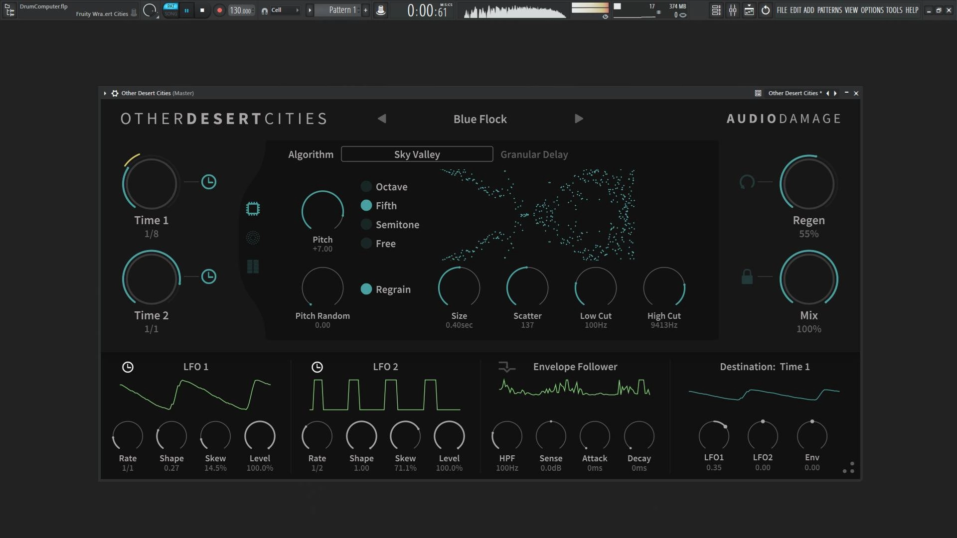Go to next preset with right arrow
This screenshot has width=957, height=538.
click(x=579, y=119)
